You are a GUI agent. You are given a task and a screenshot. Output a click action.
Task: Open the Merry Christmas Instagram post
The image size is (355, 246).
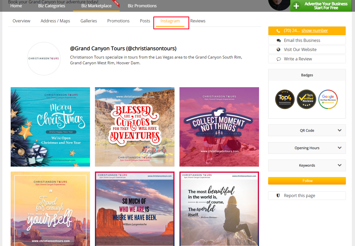[x=50, y=127]
